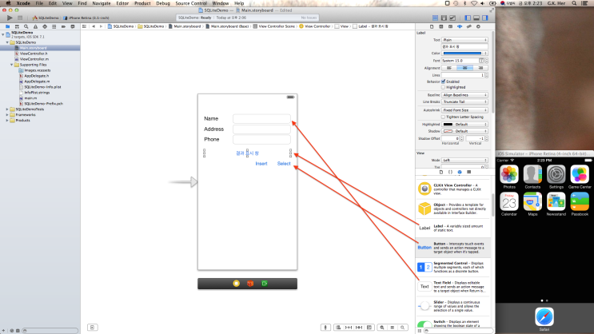Collapse the SQLiteDemo project root
The height and width of the screenshot is (334, 594).
pos(3,34)
